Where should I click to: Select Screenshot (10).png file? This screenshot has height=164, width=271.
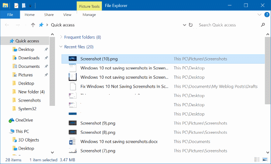163,59
